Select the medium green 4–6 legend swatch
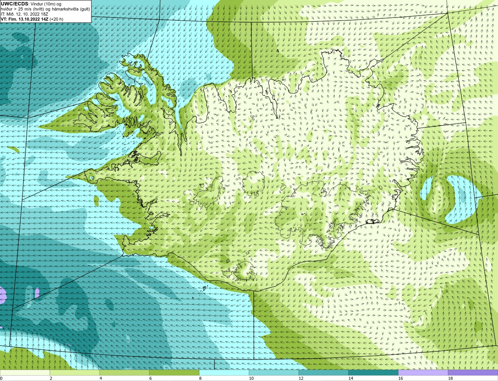This screenshot has height=381, width=498. [124, 373]
